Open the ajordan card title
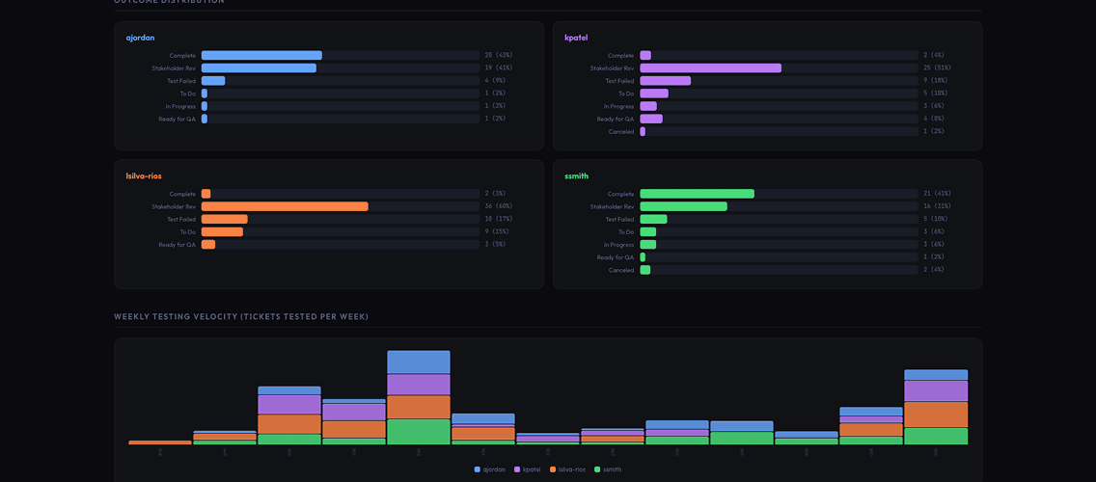This screenshot has height=482, width=1096. (140, 38)
